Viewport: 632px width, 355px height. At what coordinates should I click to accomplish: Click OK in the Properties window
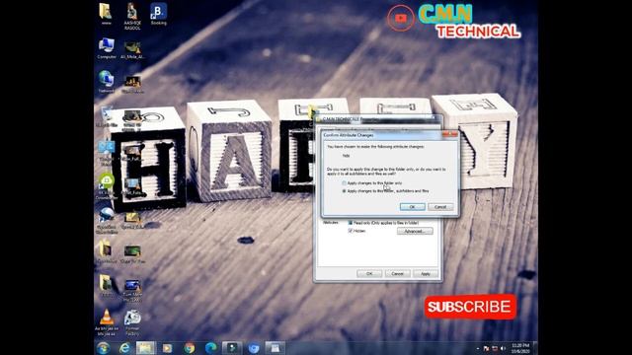(369, 274)
